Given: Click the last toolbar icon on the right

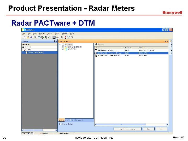Looking at the screenshot, I should pos(72,37).
